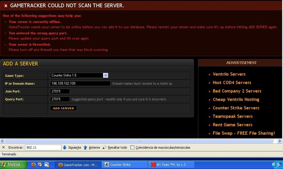Launch Firefox from the quick launch bar
283x169 pixels.
33,164
